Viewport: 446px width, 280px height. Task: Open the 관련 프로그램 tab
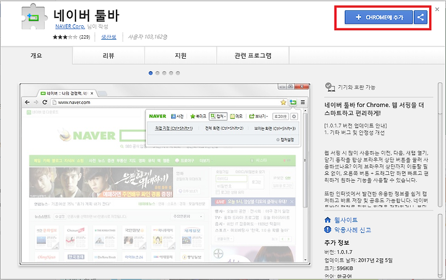click(x=253, y=55)
